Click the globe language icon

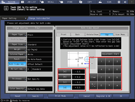[x=119, y=2]
